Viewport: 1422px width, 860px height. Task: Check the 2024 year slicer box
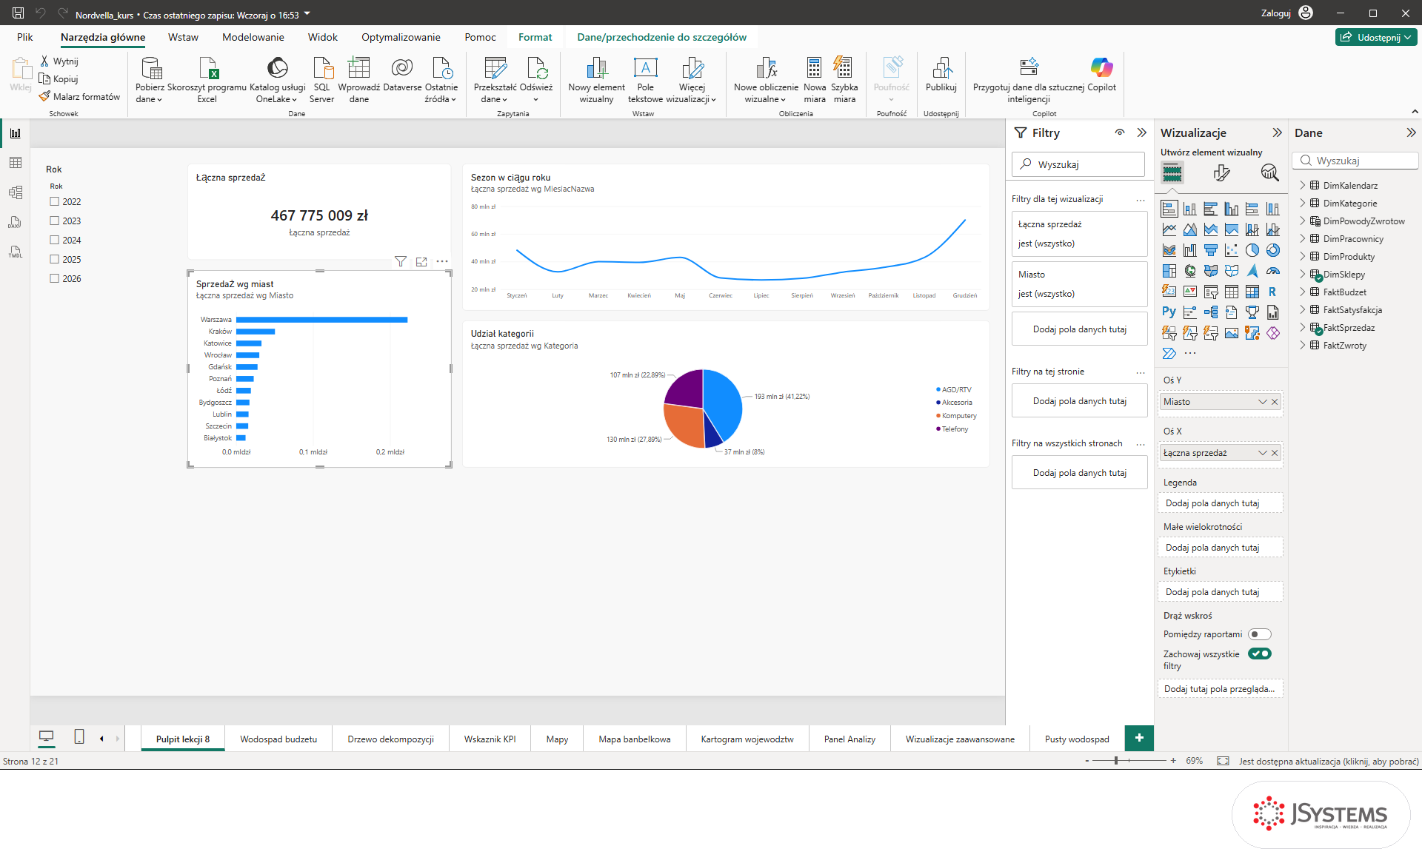tap(54, 240)
